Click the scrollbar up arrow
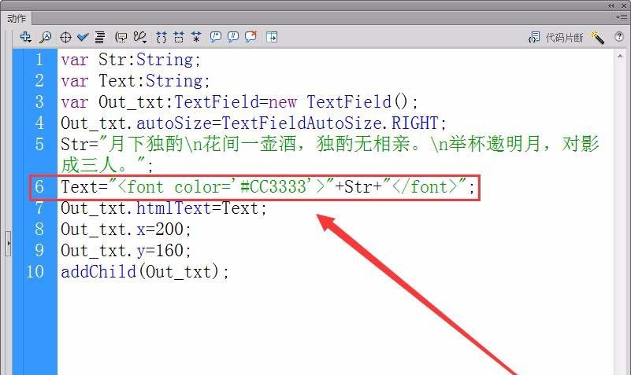This screenshot has width=631, height=375. [x=620, y=57]
